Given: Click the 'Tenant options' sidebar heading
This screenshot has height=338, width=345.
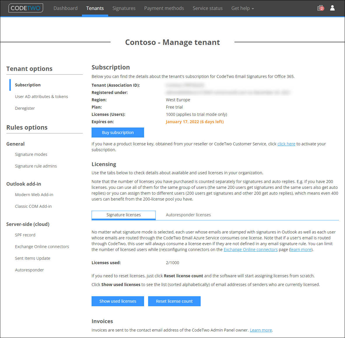Looking at the screenshot, I should coord(29,69).
